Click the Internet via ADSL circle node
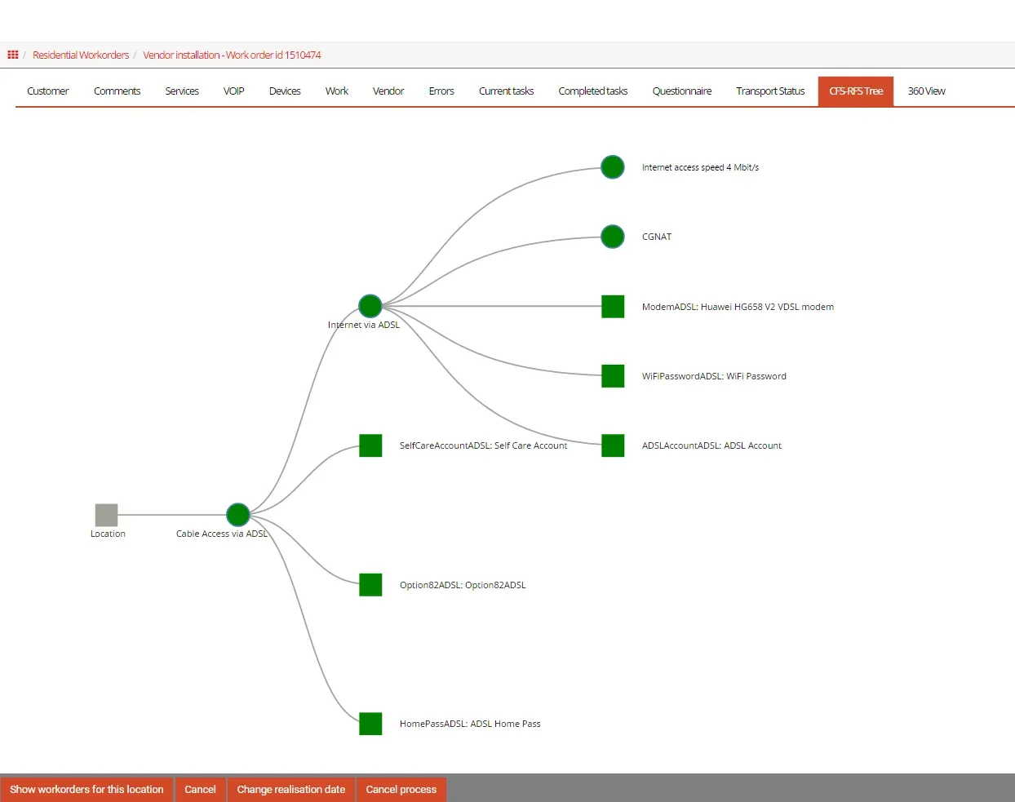The width and height of the screenshot is (1015, 802). (x=370, y=306)
